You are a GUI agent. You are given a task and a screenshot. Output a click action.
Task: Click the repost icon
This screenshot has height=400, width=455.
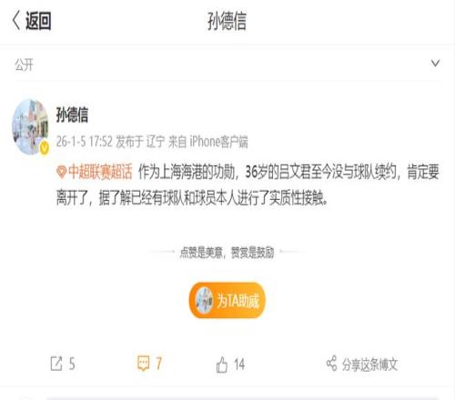click(56, 364)
